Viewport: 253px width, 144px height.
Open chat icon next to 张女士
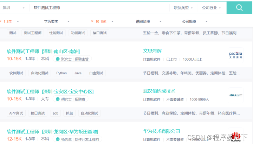click(58, 59)
